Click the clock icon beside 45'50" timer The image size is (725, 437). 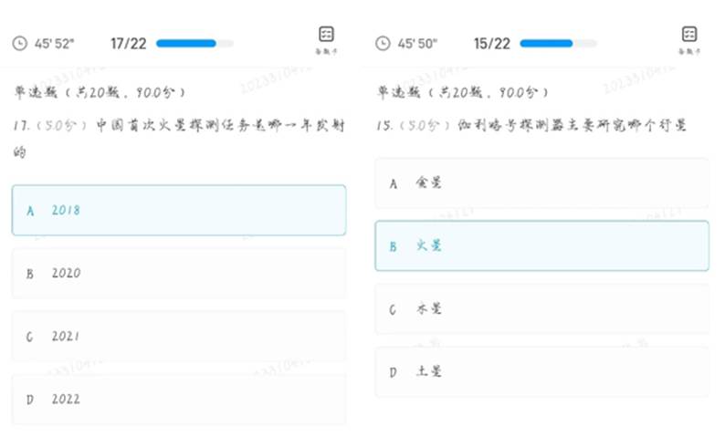click(x=383, y=43)
